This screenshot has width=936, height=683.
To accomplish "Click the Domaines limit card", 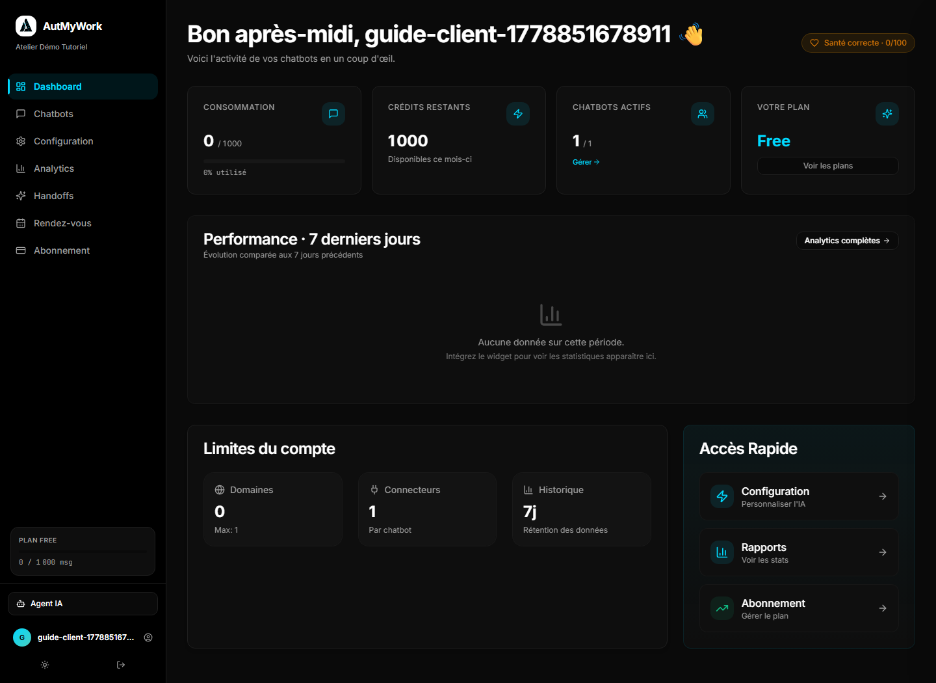I will click(273, 509).
